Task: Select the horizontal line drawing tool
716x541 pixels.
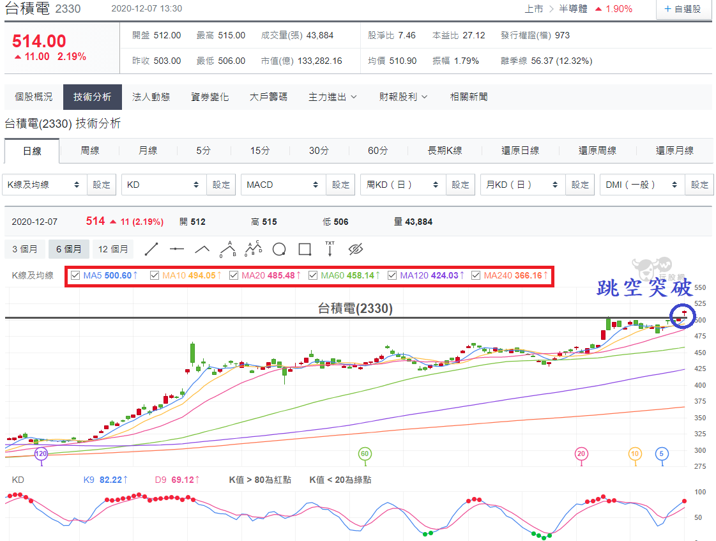Action: 177,249
